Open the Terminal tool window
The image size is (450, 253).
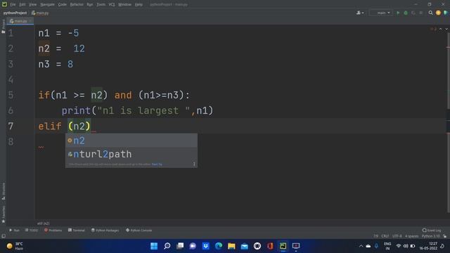77,231
